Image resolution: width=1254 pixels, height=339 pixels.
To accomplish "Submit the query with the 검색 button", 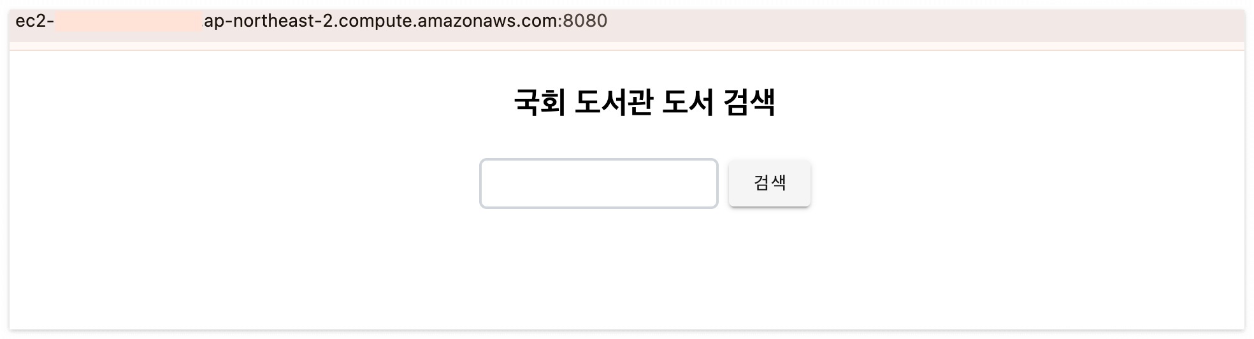I will click(x=769, y=184).
